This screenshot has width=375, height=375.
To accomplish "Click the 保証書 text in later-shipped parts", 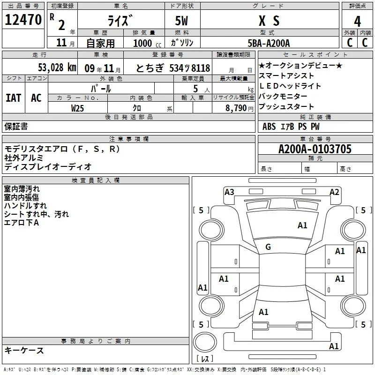I will click(16, 126).
